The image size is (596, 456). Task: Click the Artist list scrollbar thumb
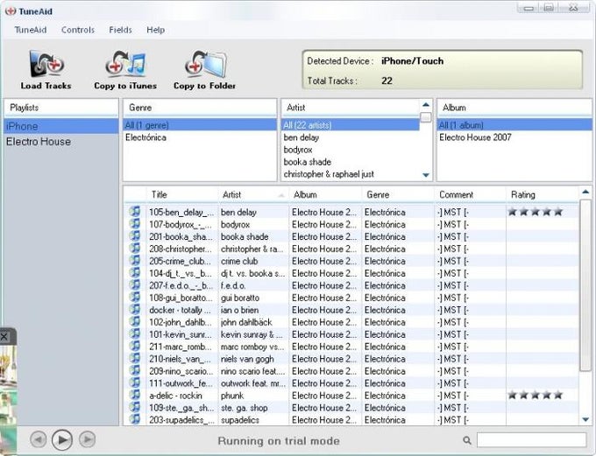coord(426,117)
